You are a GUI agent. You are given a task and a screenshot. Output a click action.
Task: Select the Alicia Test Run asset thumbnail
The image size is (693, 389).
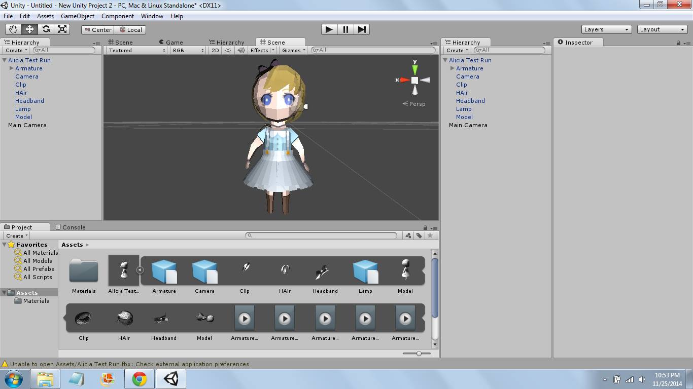tap(123, 270)
